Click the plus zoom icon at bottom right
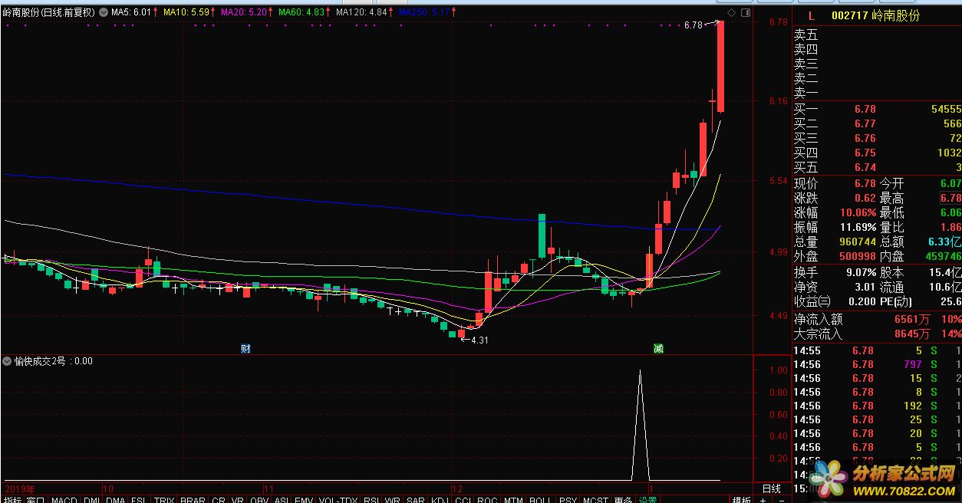This screenshot has width=962, height=503. click(x=763, y=500)
